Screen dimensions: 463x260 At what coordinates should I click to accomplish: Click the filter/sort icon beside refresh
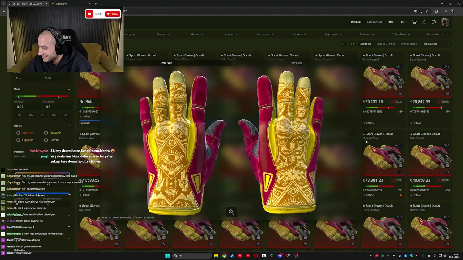click(344, 44)
